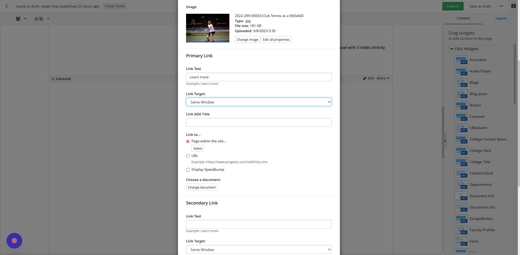
Task: Select the College Title widget icon
Action: pyautogui.click(x=461, y=162)
